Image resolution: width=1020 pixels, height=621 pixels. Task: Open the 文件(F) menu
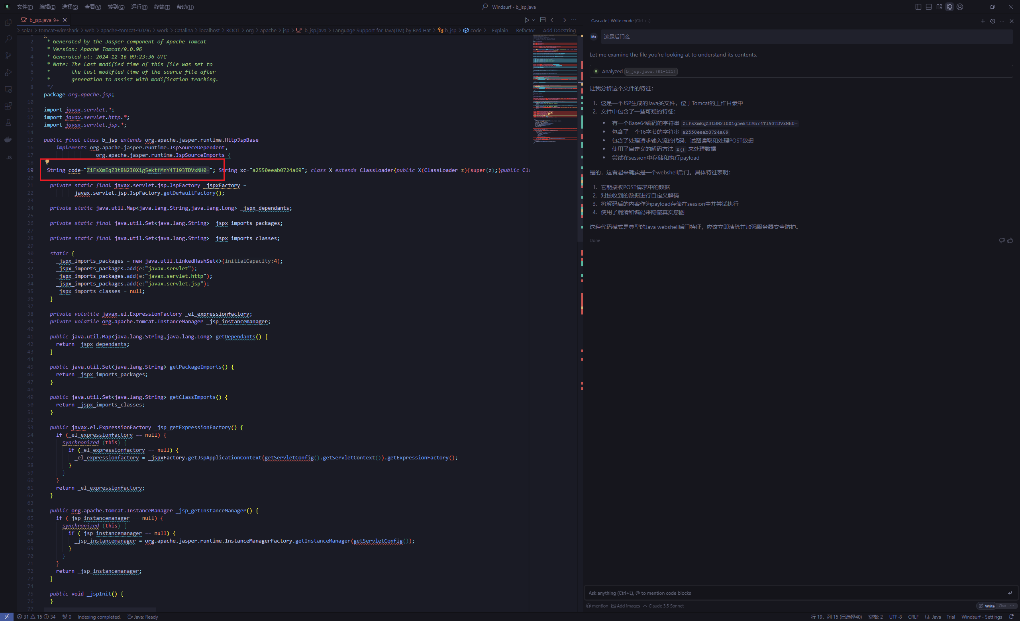(25, 7)
